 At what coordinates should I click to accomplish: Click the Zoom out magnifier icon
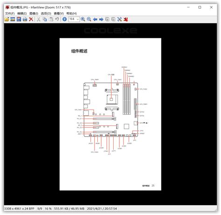click(89, 19)
